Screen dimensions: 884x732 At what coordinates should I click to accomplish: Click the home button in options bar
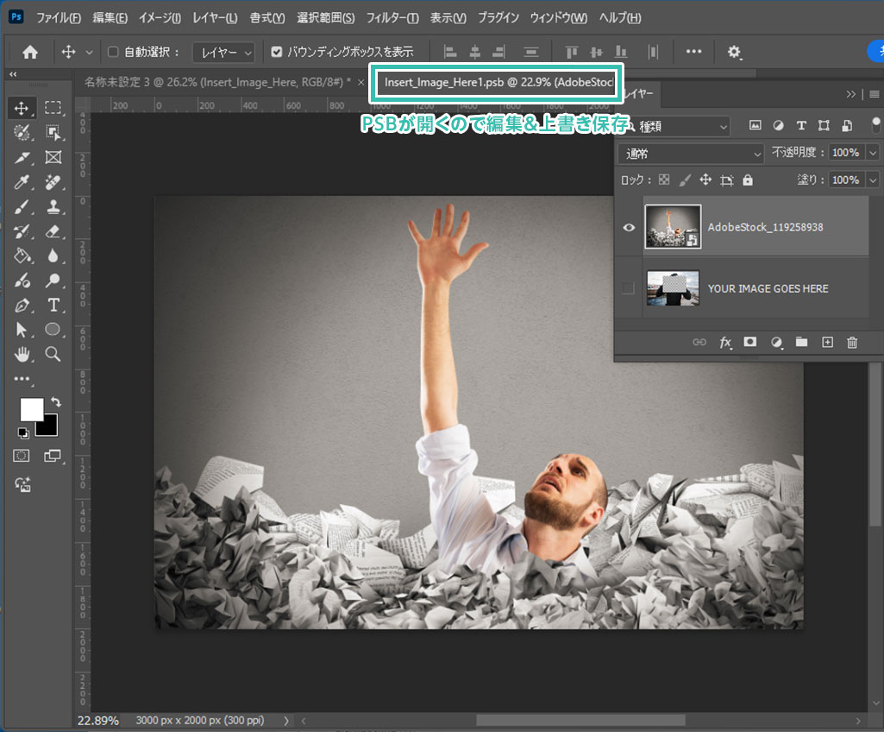click(30, 52)
